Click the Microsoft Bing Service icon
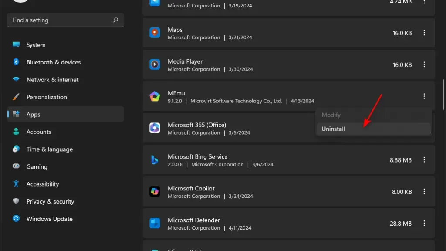This screenshot has width=446, height=251. [155, 159]
